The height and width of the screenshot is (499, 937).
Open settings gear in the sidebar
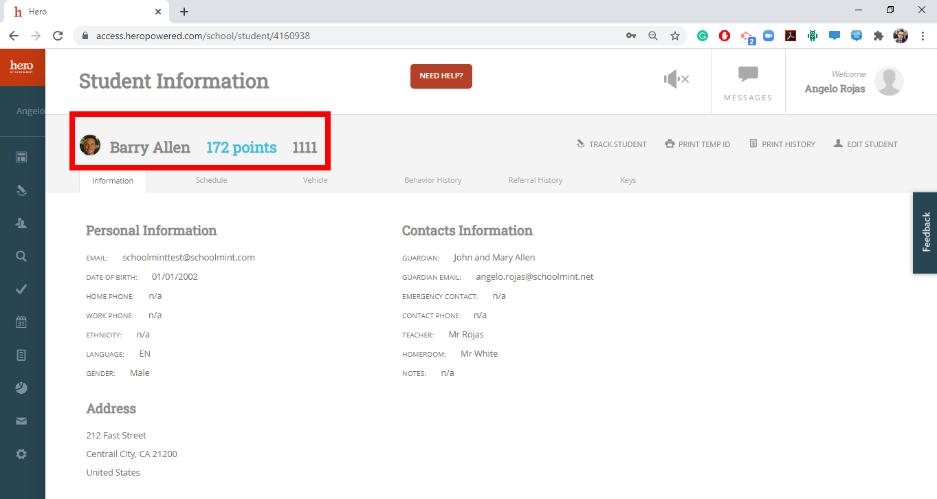click(x=21, y=454)
